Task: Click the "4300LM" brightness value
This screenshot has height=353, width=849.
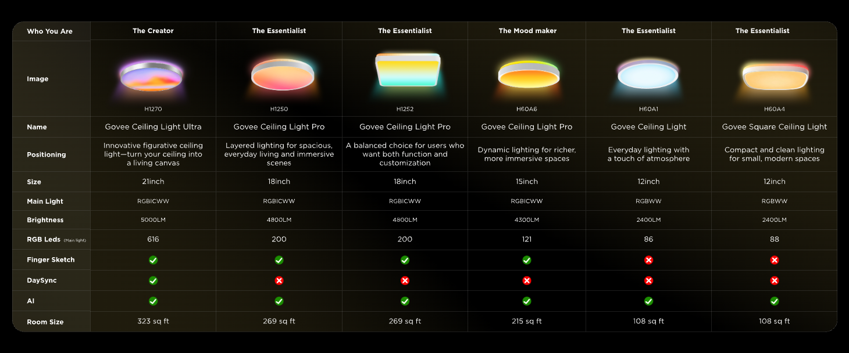Action: click(527, 220)
